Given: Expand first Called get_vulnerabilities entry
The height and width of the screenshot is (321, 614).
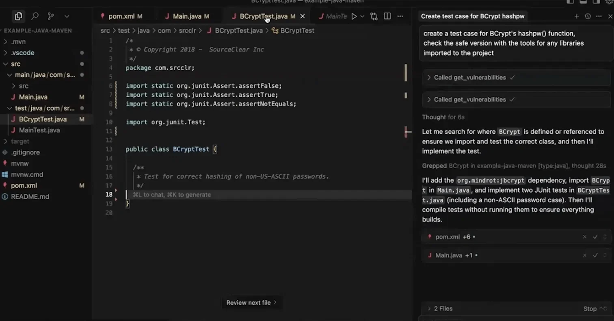Looking at the screenshot, I should point(516,77).
